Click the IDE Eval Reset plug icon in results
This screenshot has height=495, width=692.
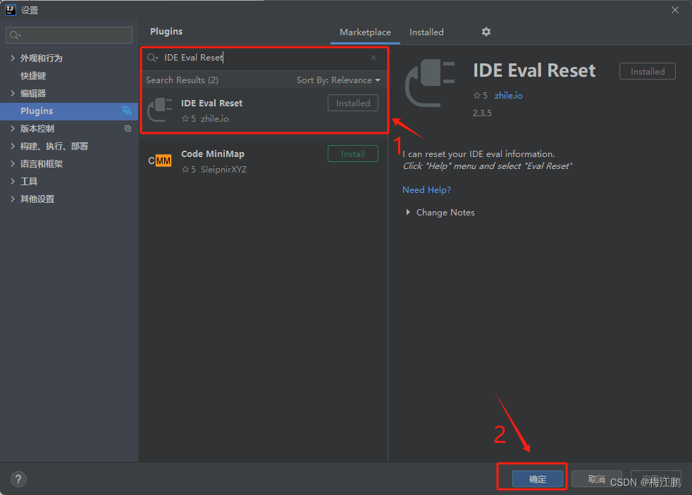(160, 111)
